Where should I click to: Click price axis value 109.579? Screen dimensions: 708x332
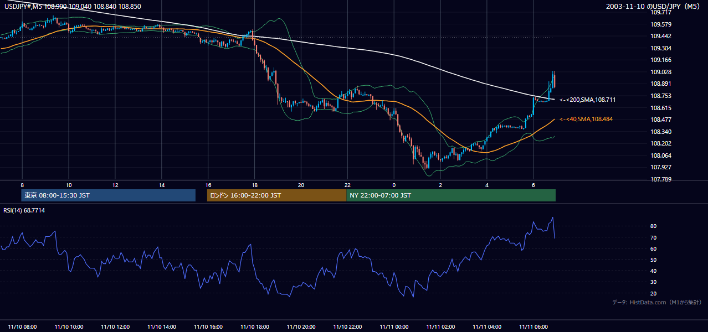[661, 24]
